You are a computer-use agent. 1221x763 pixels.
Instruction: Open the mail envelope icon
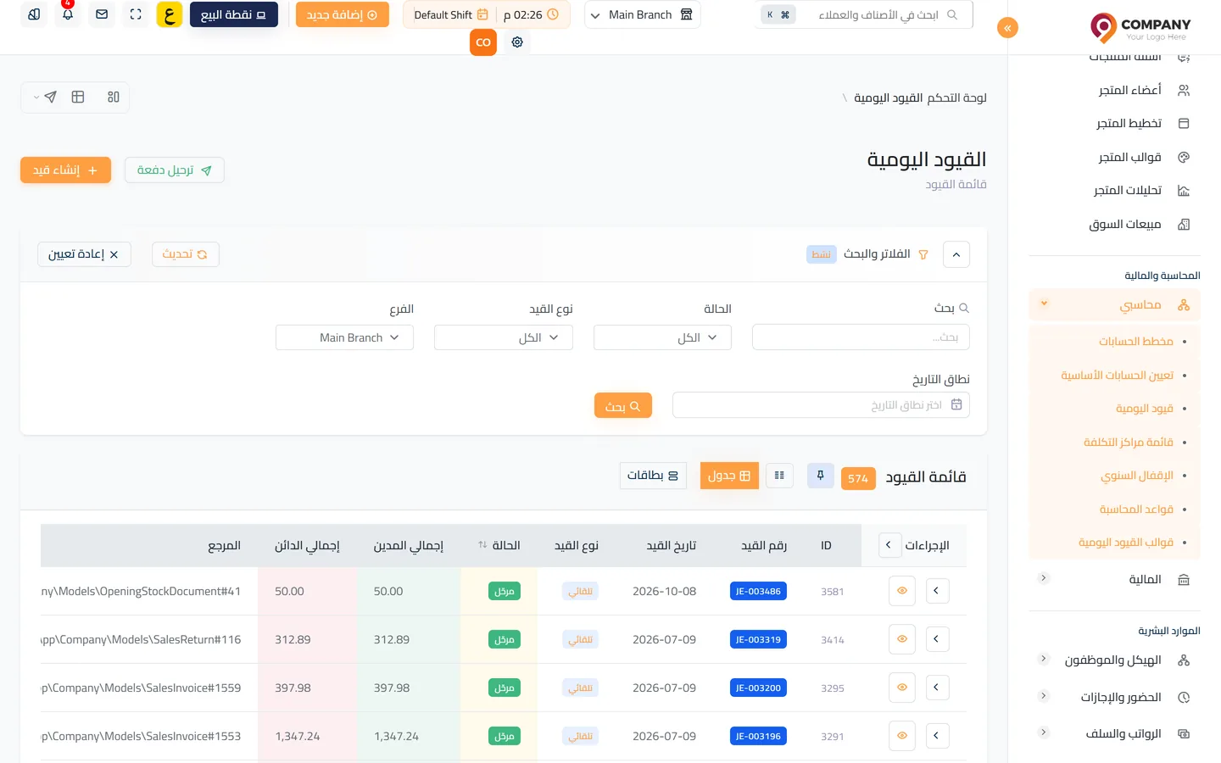coord(102,14)
